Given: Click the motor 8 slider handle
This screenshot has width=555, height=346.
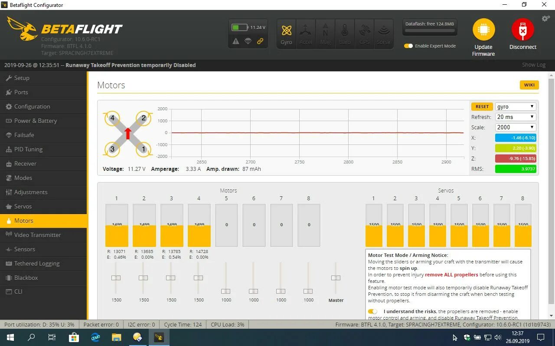Looking at the screenshot, I should click(308, 291).
